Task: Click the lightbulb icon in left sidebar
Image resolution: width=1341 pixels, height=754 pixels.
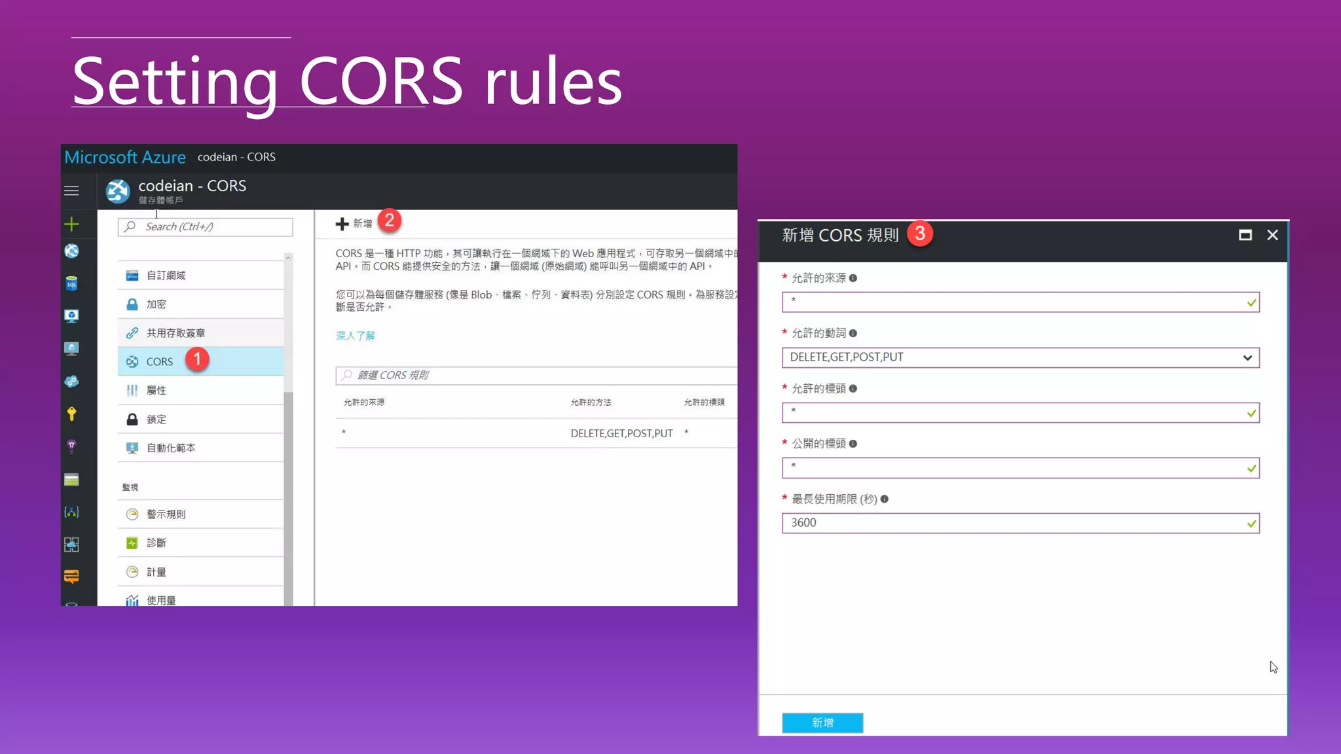Action: 71,446
